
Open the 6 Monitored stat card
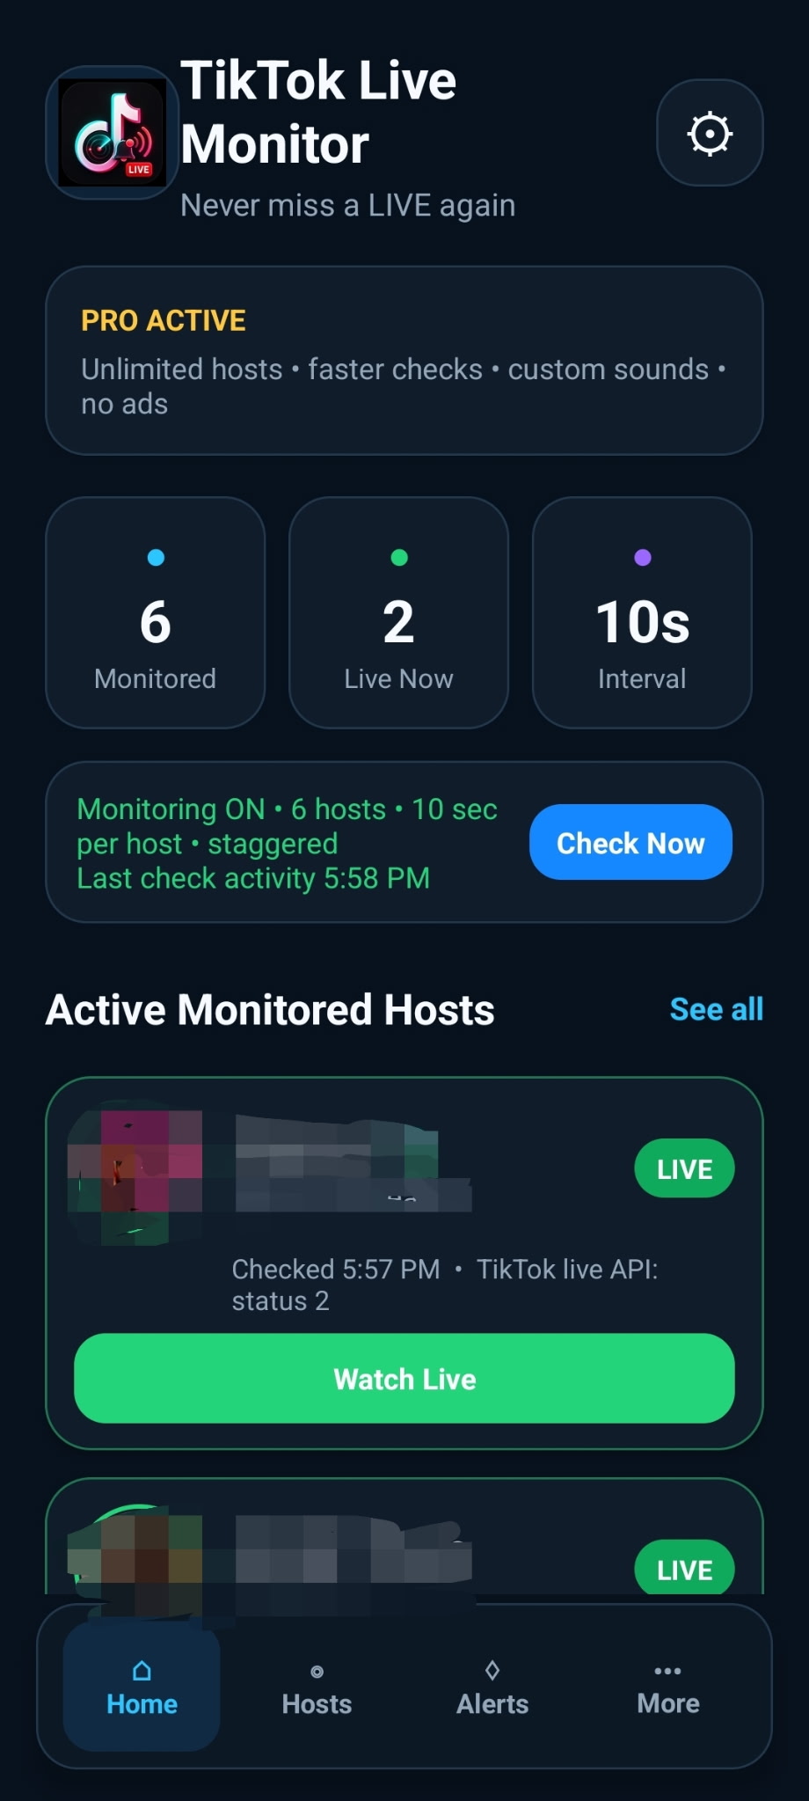pyautogui.click(x=156, y=612)
